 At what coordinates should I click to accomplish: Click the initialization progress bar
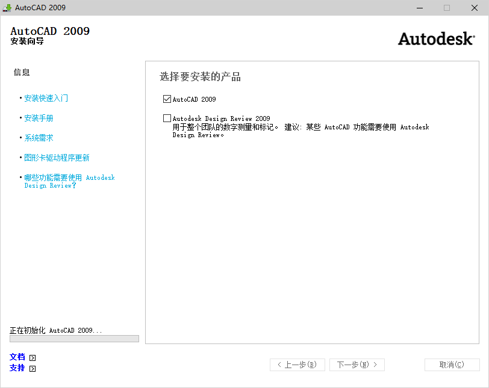coord(73,338)
